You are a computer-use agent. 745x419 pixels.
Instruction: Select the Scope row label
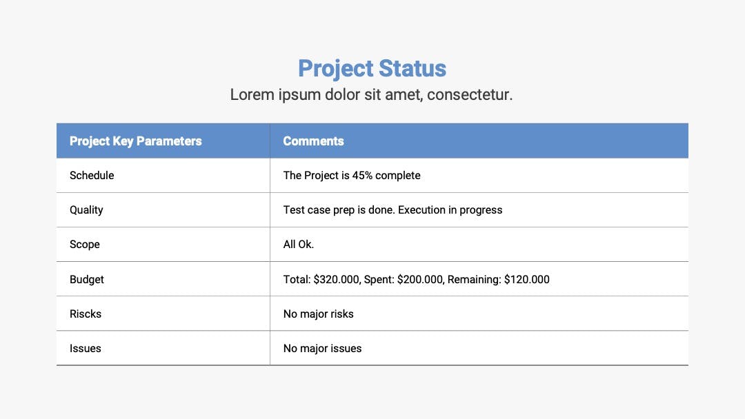point(85,245)
